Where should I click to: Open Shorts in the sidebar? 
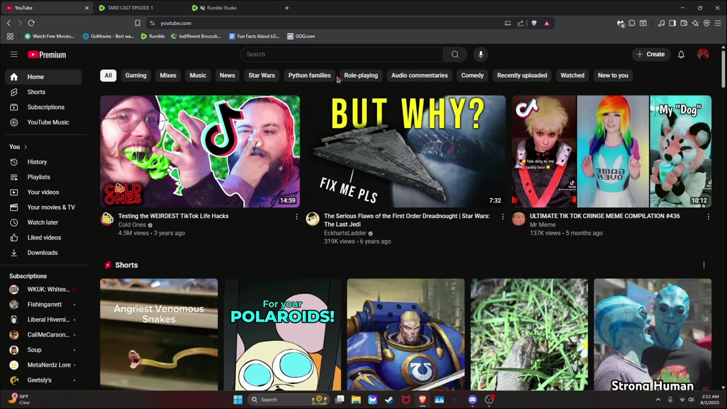(x=43, y=92)
